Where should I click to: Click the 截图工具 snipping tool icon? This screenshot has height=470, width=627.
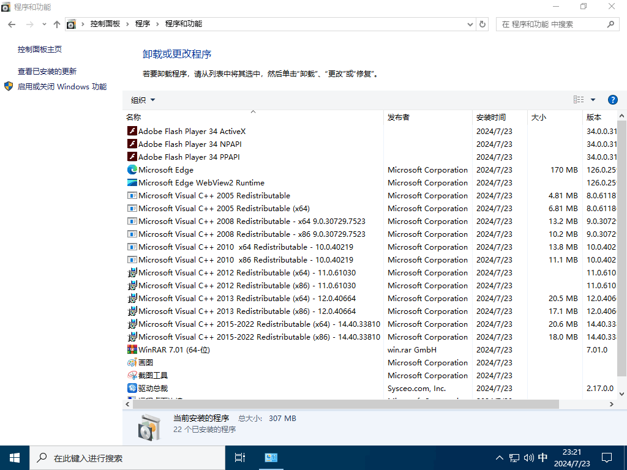(x=132, y=375)
